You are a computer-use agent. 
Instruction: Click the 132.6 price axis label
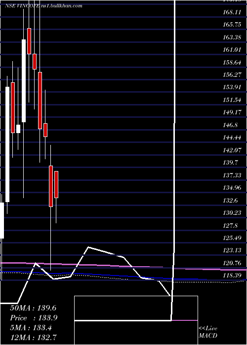pos(230,201)
